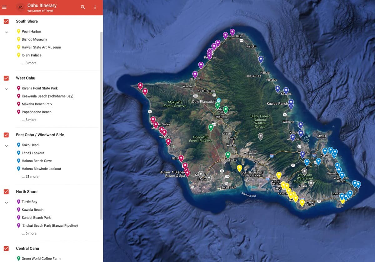Select Koko Head in the list
Image resolution: width=375 pixels, height=262 pixels.
(x=30, y=145)
